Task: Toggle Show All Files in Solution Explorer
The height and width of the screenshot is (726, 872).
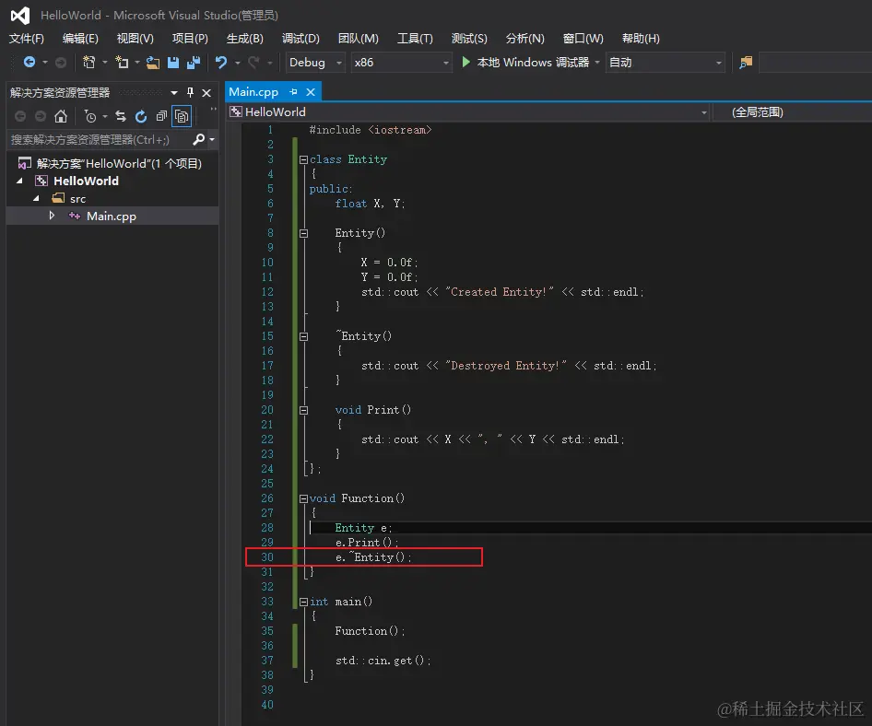Action: coord(182,116)
